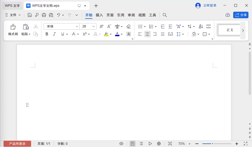Increase font size with A+ icon
This screenshot has width=252, height=147.
[101, 26]
